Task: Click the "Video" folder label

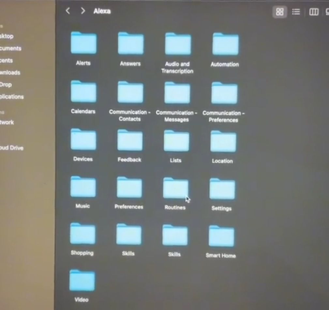Action: (x=82, y=300)
